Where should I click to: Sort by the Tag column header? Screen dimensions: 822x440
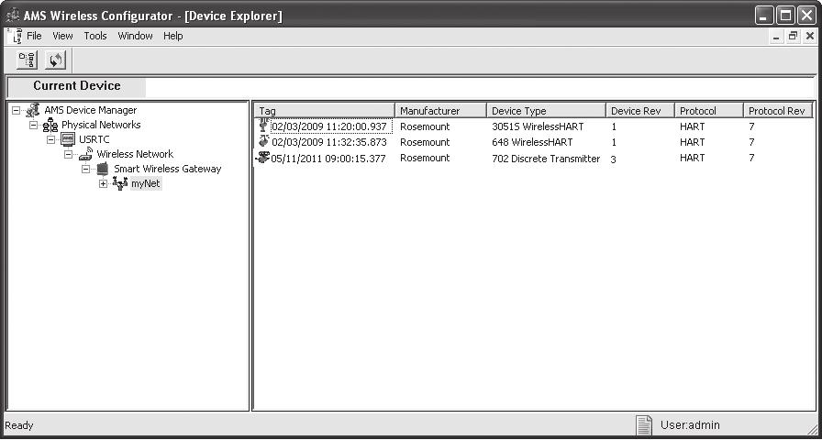click(x=324, y=111)
